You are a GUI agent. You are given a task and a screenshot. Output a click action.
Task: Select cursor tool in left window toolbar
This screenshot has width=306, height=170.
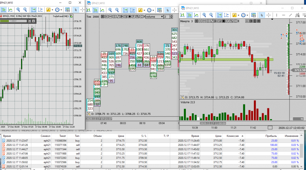76,10
